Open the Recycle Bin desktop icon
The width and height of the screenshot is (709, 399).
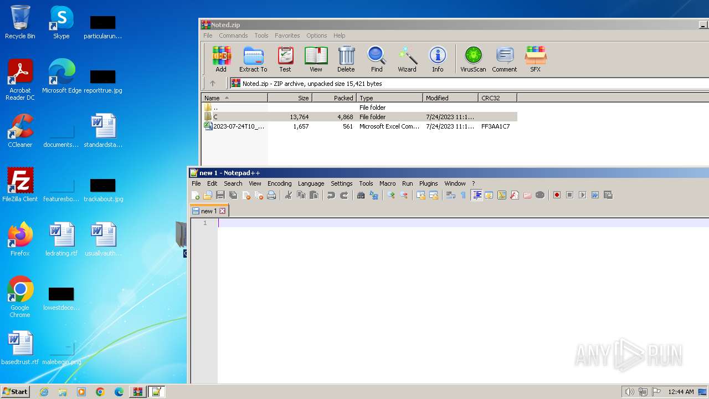(x=20, y=22)
